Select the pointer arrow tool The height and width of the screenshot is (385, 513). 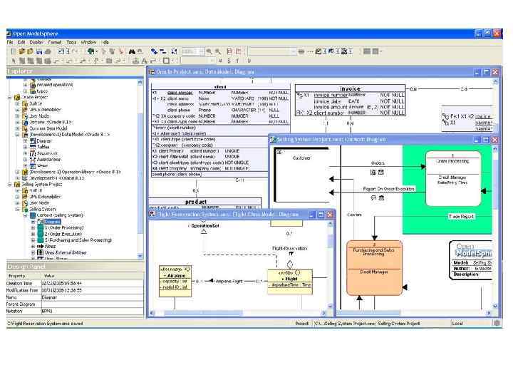[x=14, y=61]
